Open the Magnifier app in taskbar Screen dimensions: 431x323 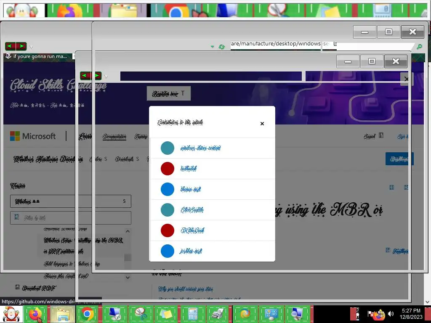[x=298, y=314]
